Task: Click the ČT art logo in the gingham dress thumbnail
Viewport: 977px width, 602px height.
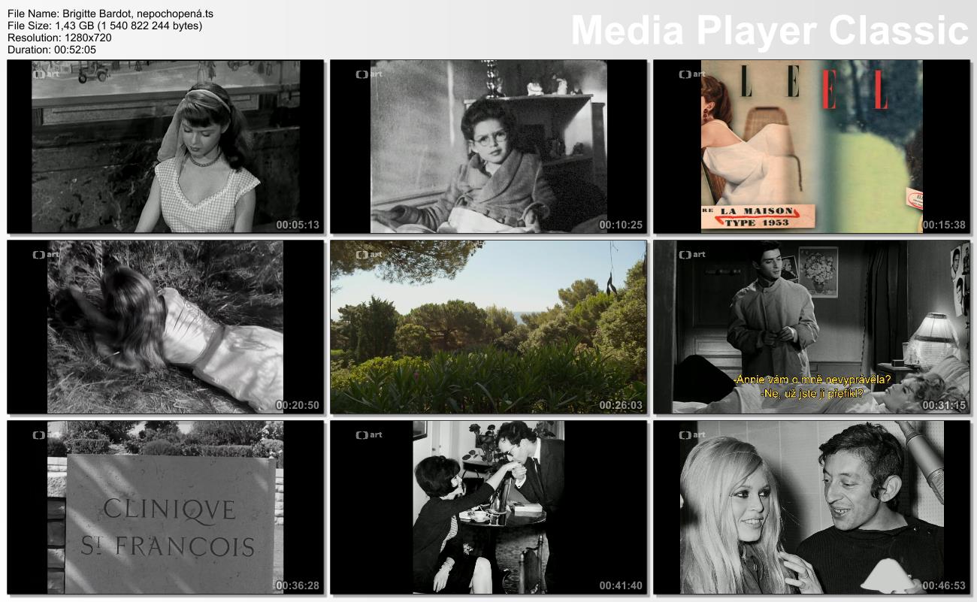Action: [x=46, y=74]
